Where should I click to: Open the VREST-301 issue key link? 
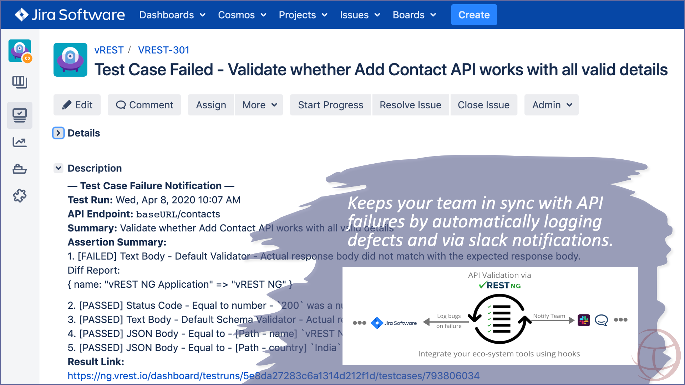pyautogui.click(x=163, y=50)
